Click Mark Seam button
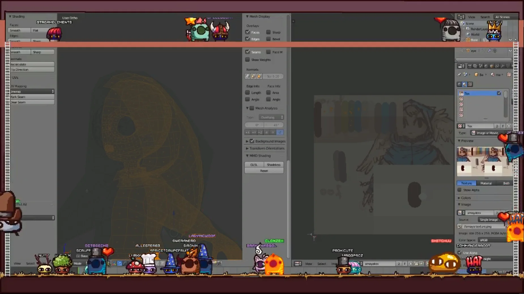This screenshot has height=294, width=524. click(32, 97)
